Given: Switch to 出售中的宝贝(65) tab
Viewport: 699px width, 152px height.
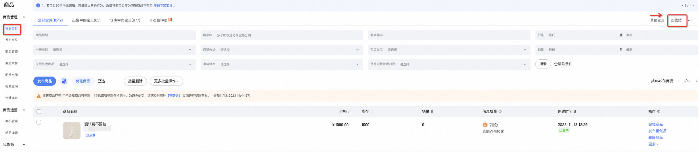Looking at the screenshot, I should (x=86, y=20).
